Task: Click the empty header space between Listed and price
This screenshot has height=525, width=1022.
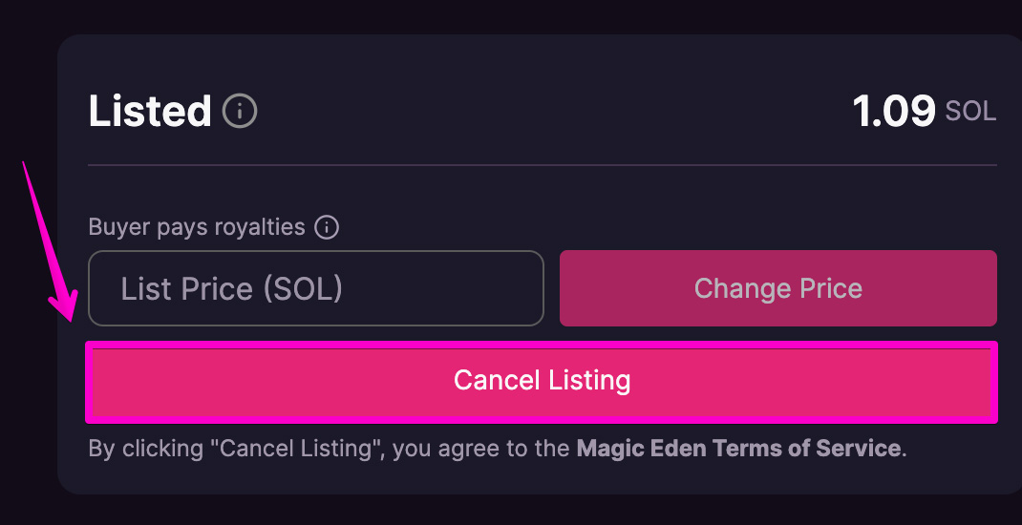Action: pos(554,111)
